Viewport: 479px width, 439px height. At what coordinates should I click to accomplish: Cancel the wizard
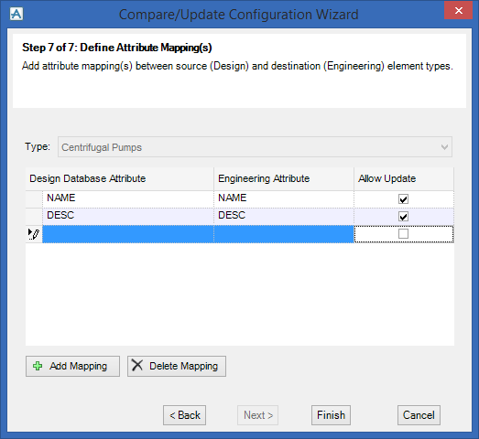click(419, 415)
